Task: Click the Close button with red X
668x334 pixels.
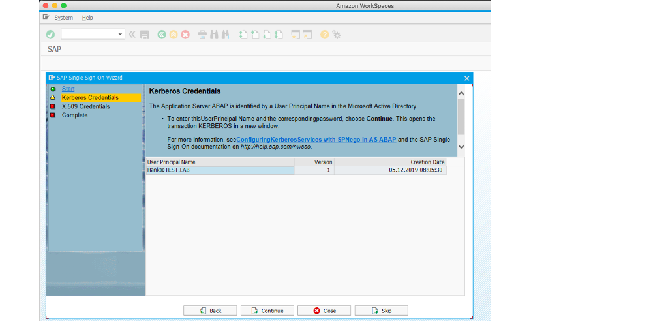Action: click(324, 311)
